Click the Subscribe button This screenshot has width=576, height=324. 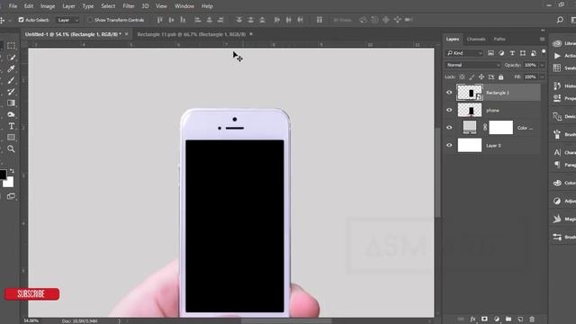(31, 294)
